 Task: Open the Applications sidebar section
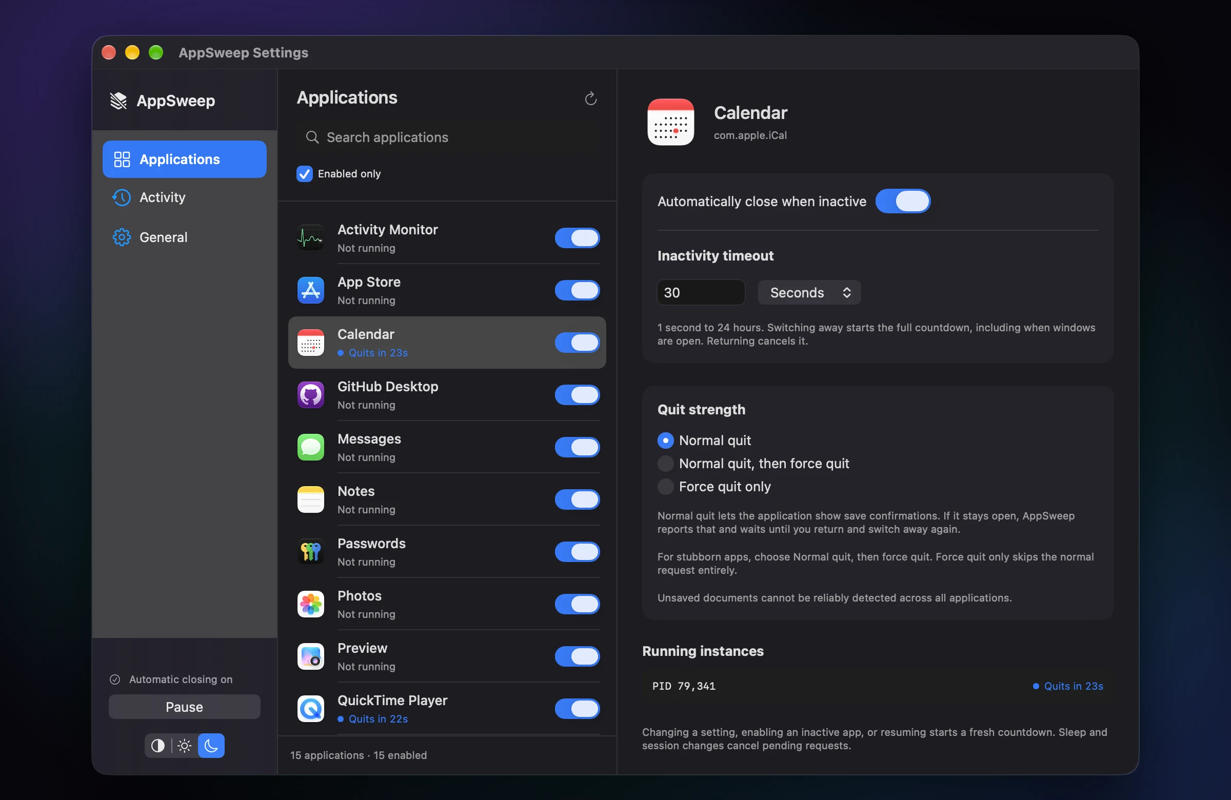coord(184,159)
